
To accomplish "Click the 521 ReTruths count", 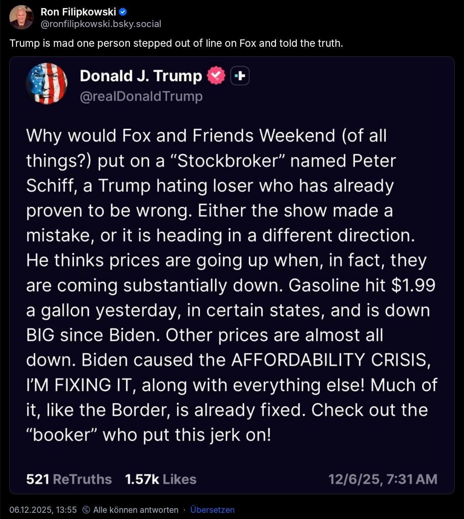I will [x=69, y=479].
